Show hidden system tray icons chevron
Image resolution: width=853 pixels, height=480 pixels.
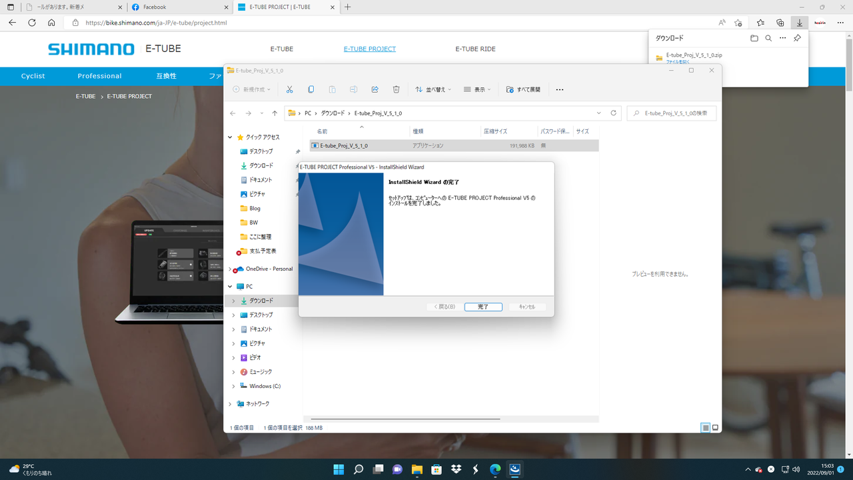(748, 469)
